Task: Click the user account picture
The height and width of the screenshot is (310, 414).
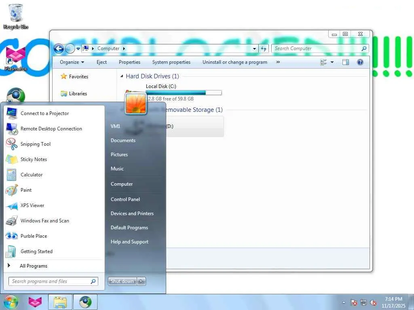Action: [x=136, y=103]
